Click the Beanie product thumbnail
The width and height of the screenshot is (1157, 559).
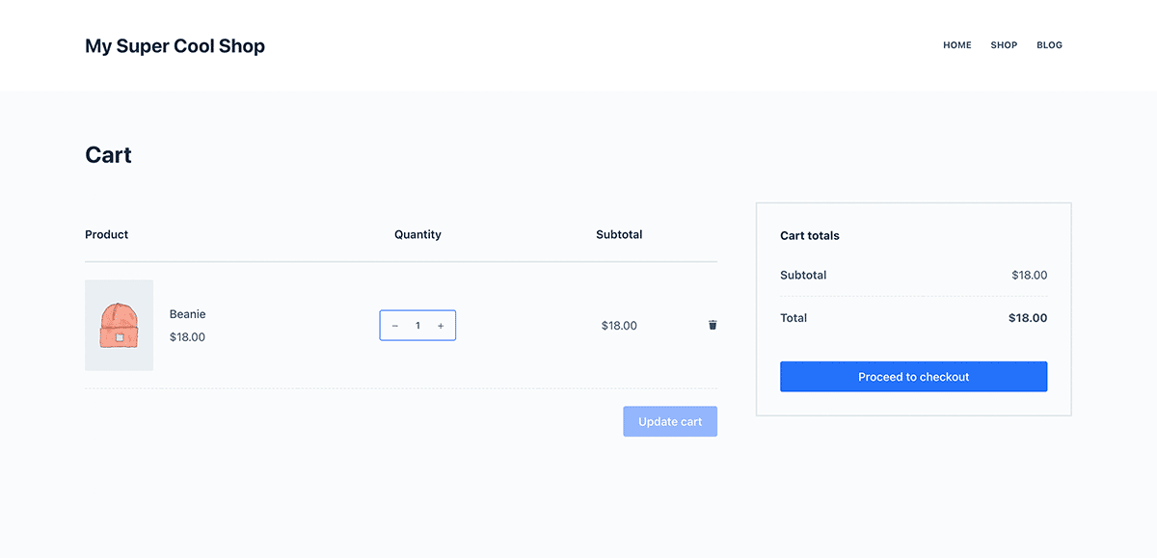pyautogui.click(x=119, y=325)
